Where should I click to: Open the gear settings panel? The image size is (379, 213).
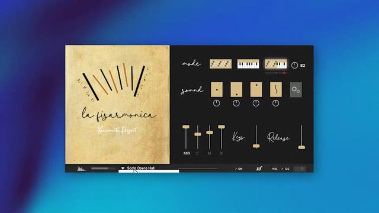[x=296, y=89]
